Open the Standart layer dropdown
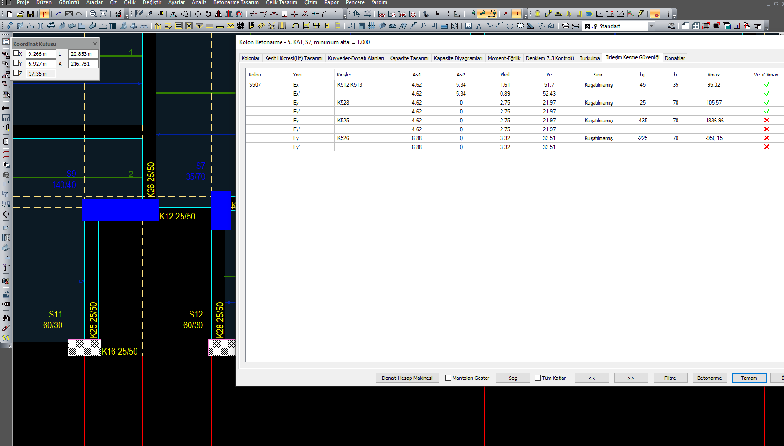 [x=651, y=26]
